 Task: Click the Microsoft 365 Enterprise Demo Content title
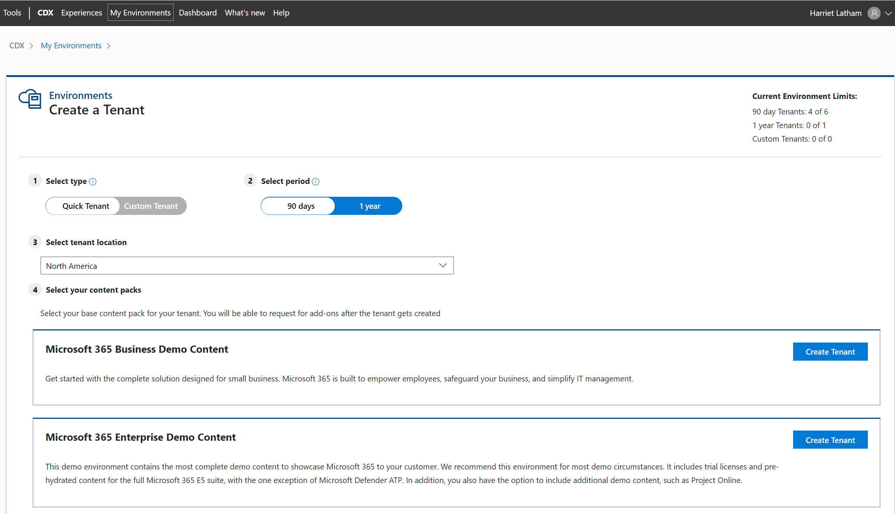tap(140, 437)
